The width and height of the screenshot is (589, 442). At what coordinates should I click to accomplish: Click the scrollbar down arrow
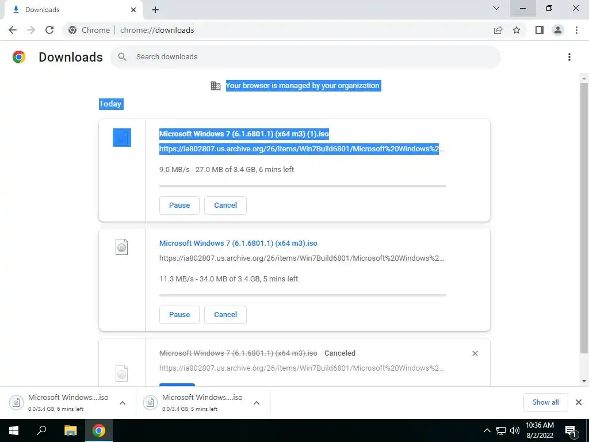(x=584, y=381)
